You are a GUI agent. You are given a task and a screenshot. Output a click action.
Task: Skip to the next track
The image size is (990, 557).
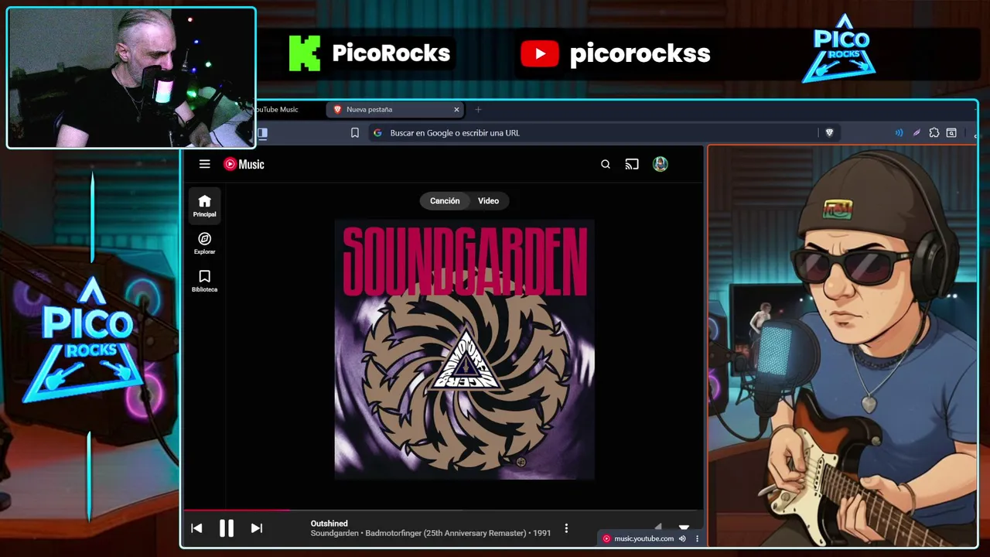coord(257,528)
